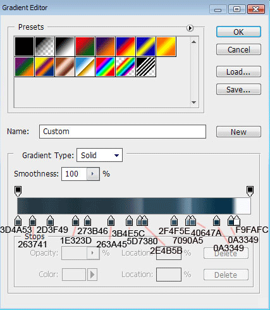Select the 3D4A53 color stop

click(x=18, y=221)
